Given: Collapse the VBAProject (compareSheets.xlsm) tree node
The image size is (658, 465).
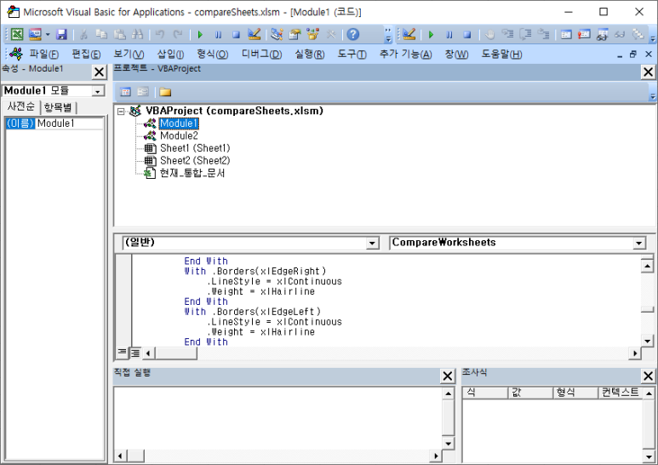Looking at the screenshot, I should coord(121,112).
